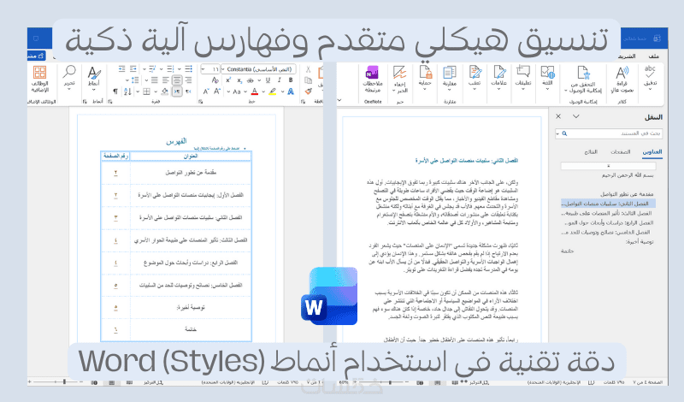
Task: Switch to Headings (العناوين) tab
Action: click(x=652, y=152)
